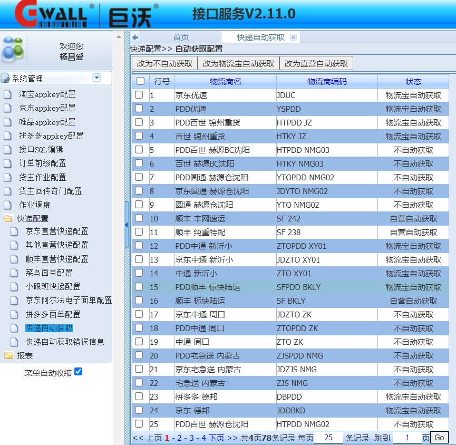Click the page icon next to 拼多多面单配置
The width and height of the screenshot is (456, 445).
point(14,314)
